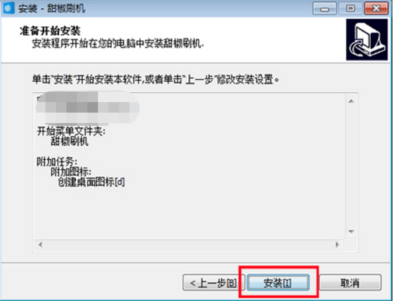Click the 甜椒刷机 installer icon in title bar
The image size is (393, 301).
9,8
